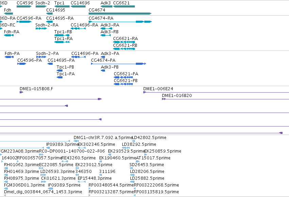Click the Tpc1-PB CDS label
Viewport: 289px width, 197px height.
pos(65,67)
